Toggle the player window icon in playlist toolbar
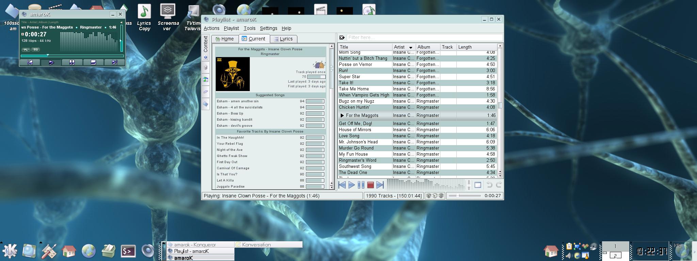The width and height of the screenshot is (697, 261). click(478, 185)
